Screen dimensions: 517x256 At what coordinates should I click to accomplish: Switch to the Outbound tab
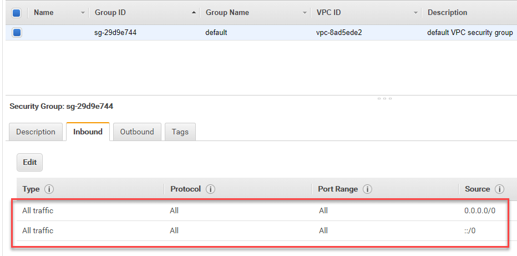click(x=137, y=132)
